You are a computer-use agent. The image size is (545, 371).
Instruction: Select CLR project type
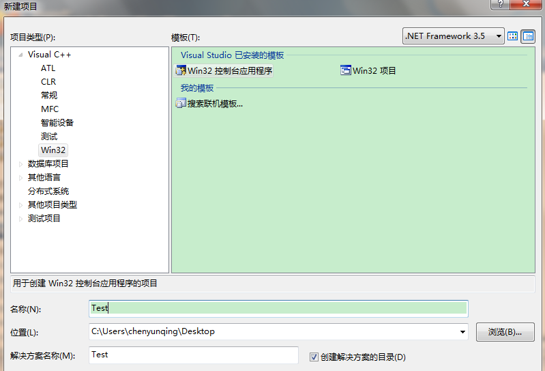(48, 82)
